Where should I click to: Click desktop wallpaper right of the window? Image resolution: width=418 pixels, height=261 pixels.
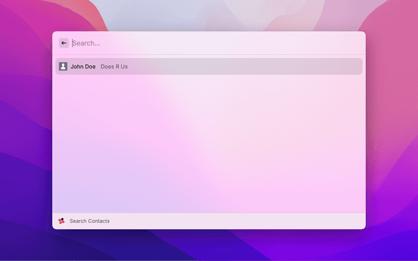(x=392, y=130)
